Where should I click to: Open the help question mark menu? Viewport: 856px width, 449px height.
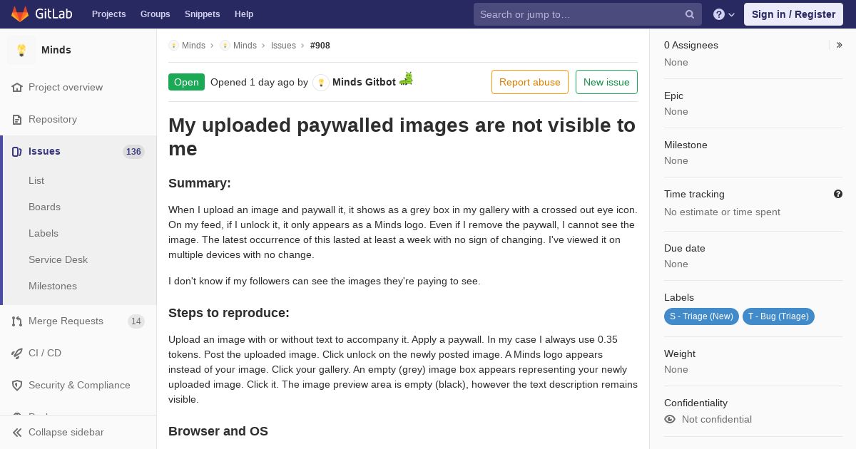[x=719, y=14]
